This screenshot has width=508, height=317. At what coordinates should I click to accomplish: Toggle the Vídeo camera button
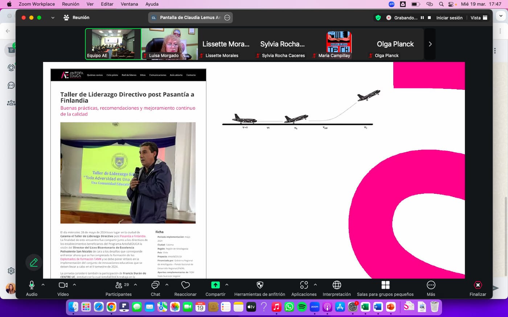tap(63, 288)
